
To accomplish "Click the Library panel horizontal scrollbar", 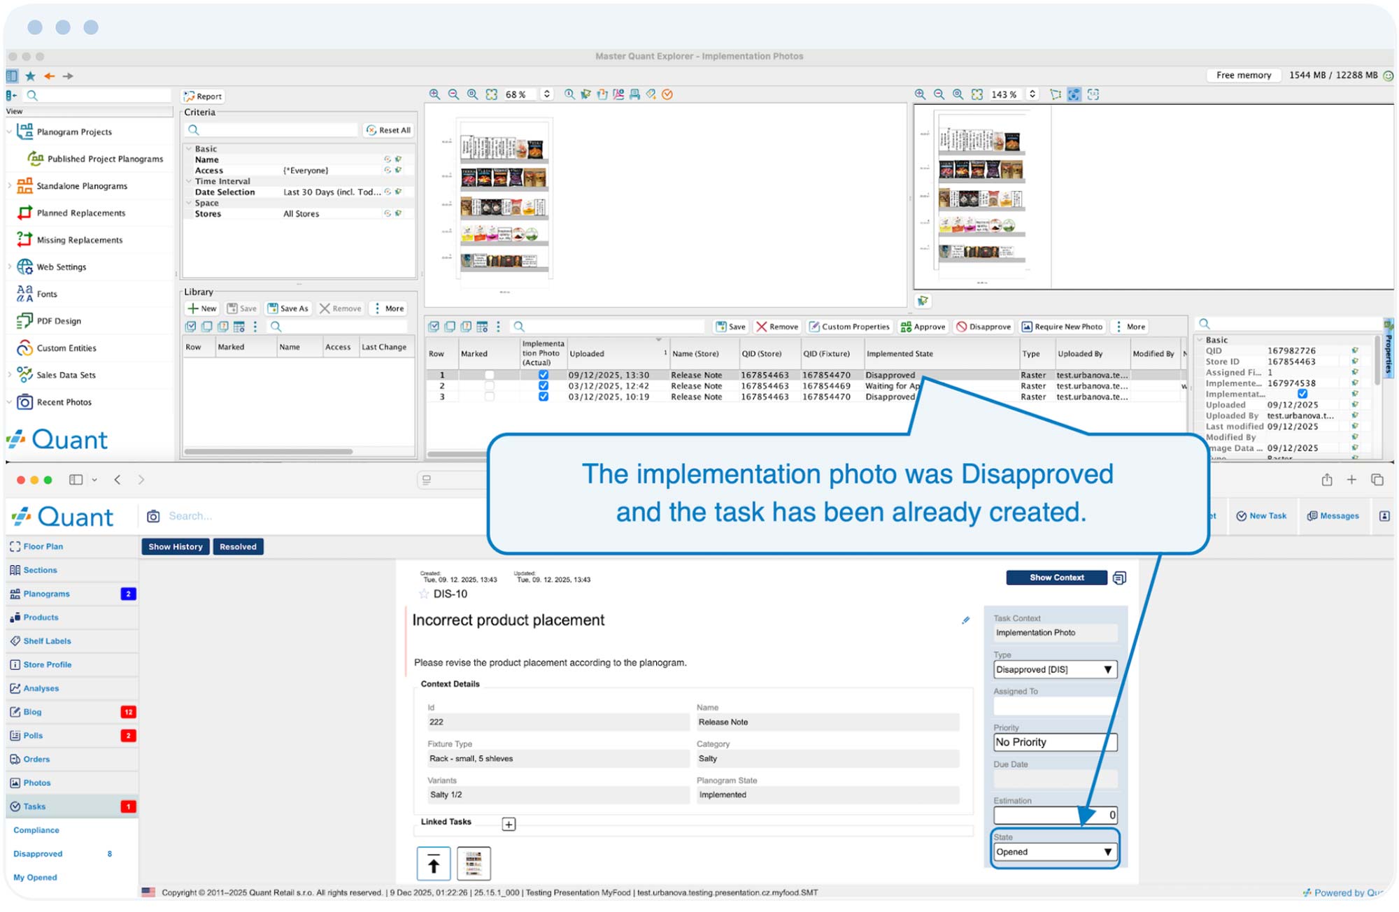I will [268, 452].
